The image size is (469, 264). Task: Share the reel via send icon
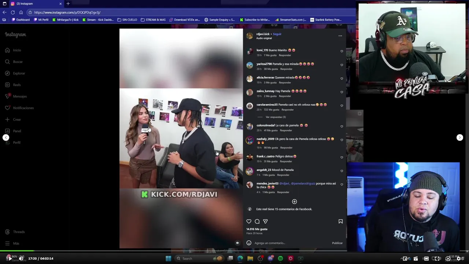coord(265,221)
